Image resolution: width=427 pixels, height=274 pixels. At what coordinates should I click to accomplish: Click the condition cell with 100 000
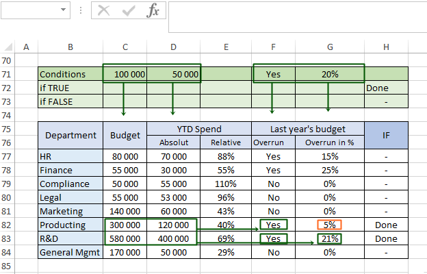pyautogui.click(x=125, y=74)
